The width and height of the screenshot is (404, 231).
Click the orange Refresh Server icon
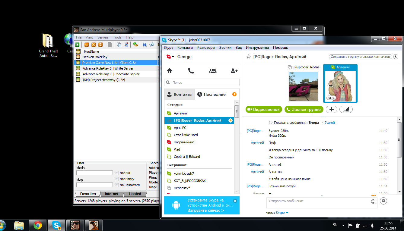pyautogui.click(x=100, y=45)
